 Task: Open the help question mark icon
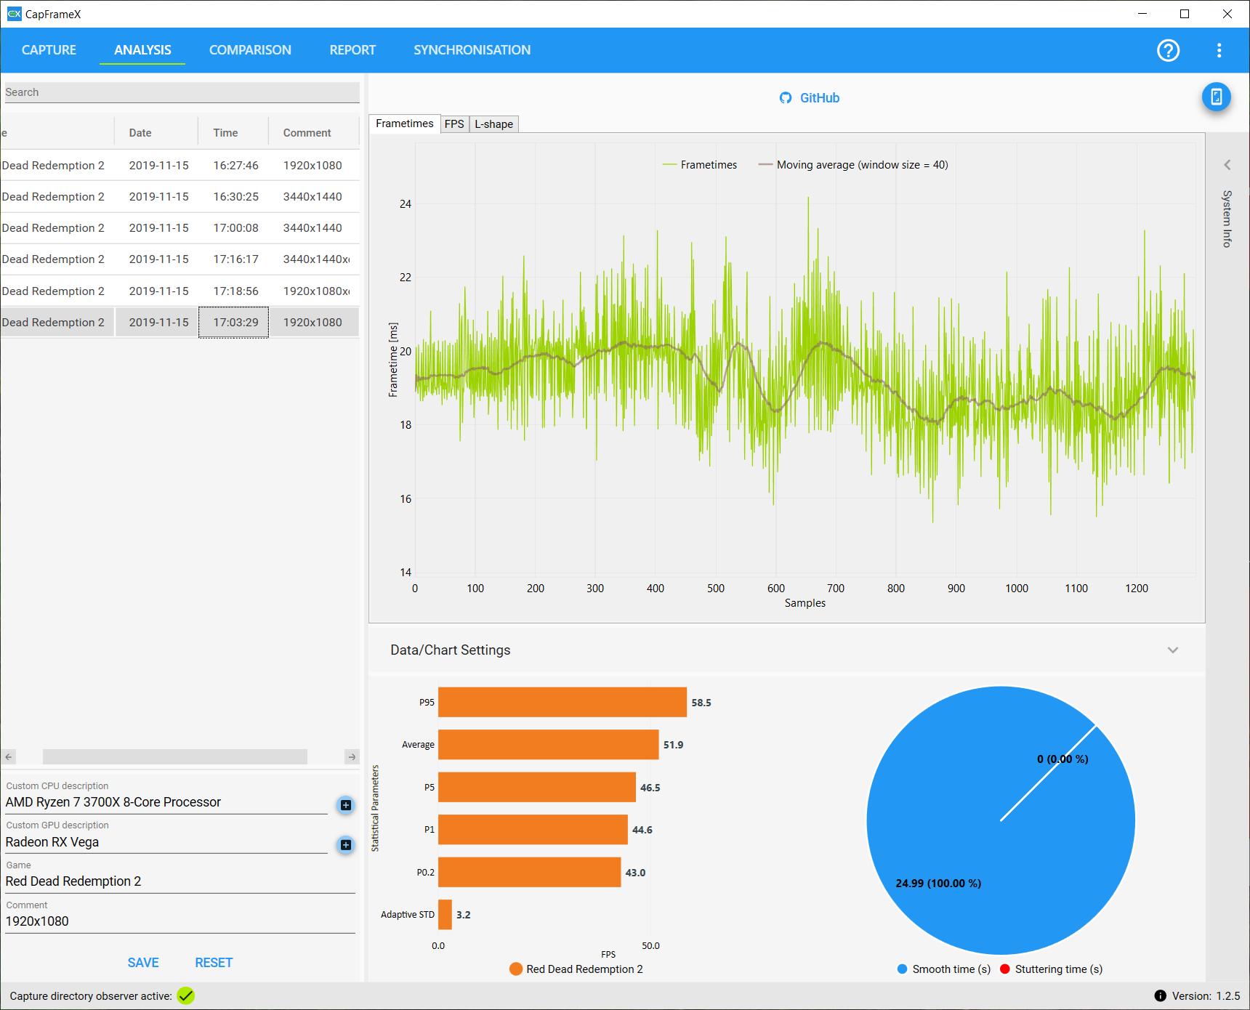(1168, 50)
